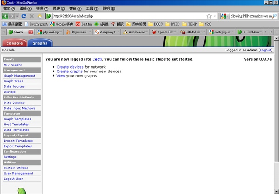Open the 最常瀏覽 bookmark
The width and height of the screenshot is (279, 194).
[12, 24]
